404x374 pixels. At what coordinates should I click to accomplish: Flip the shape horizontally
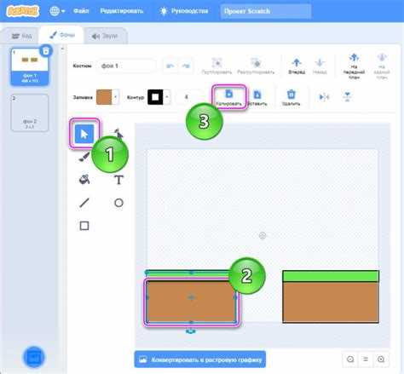[x=324, y=97]
